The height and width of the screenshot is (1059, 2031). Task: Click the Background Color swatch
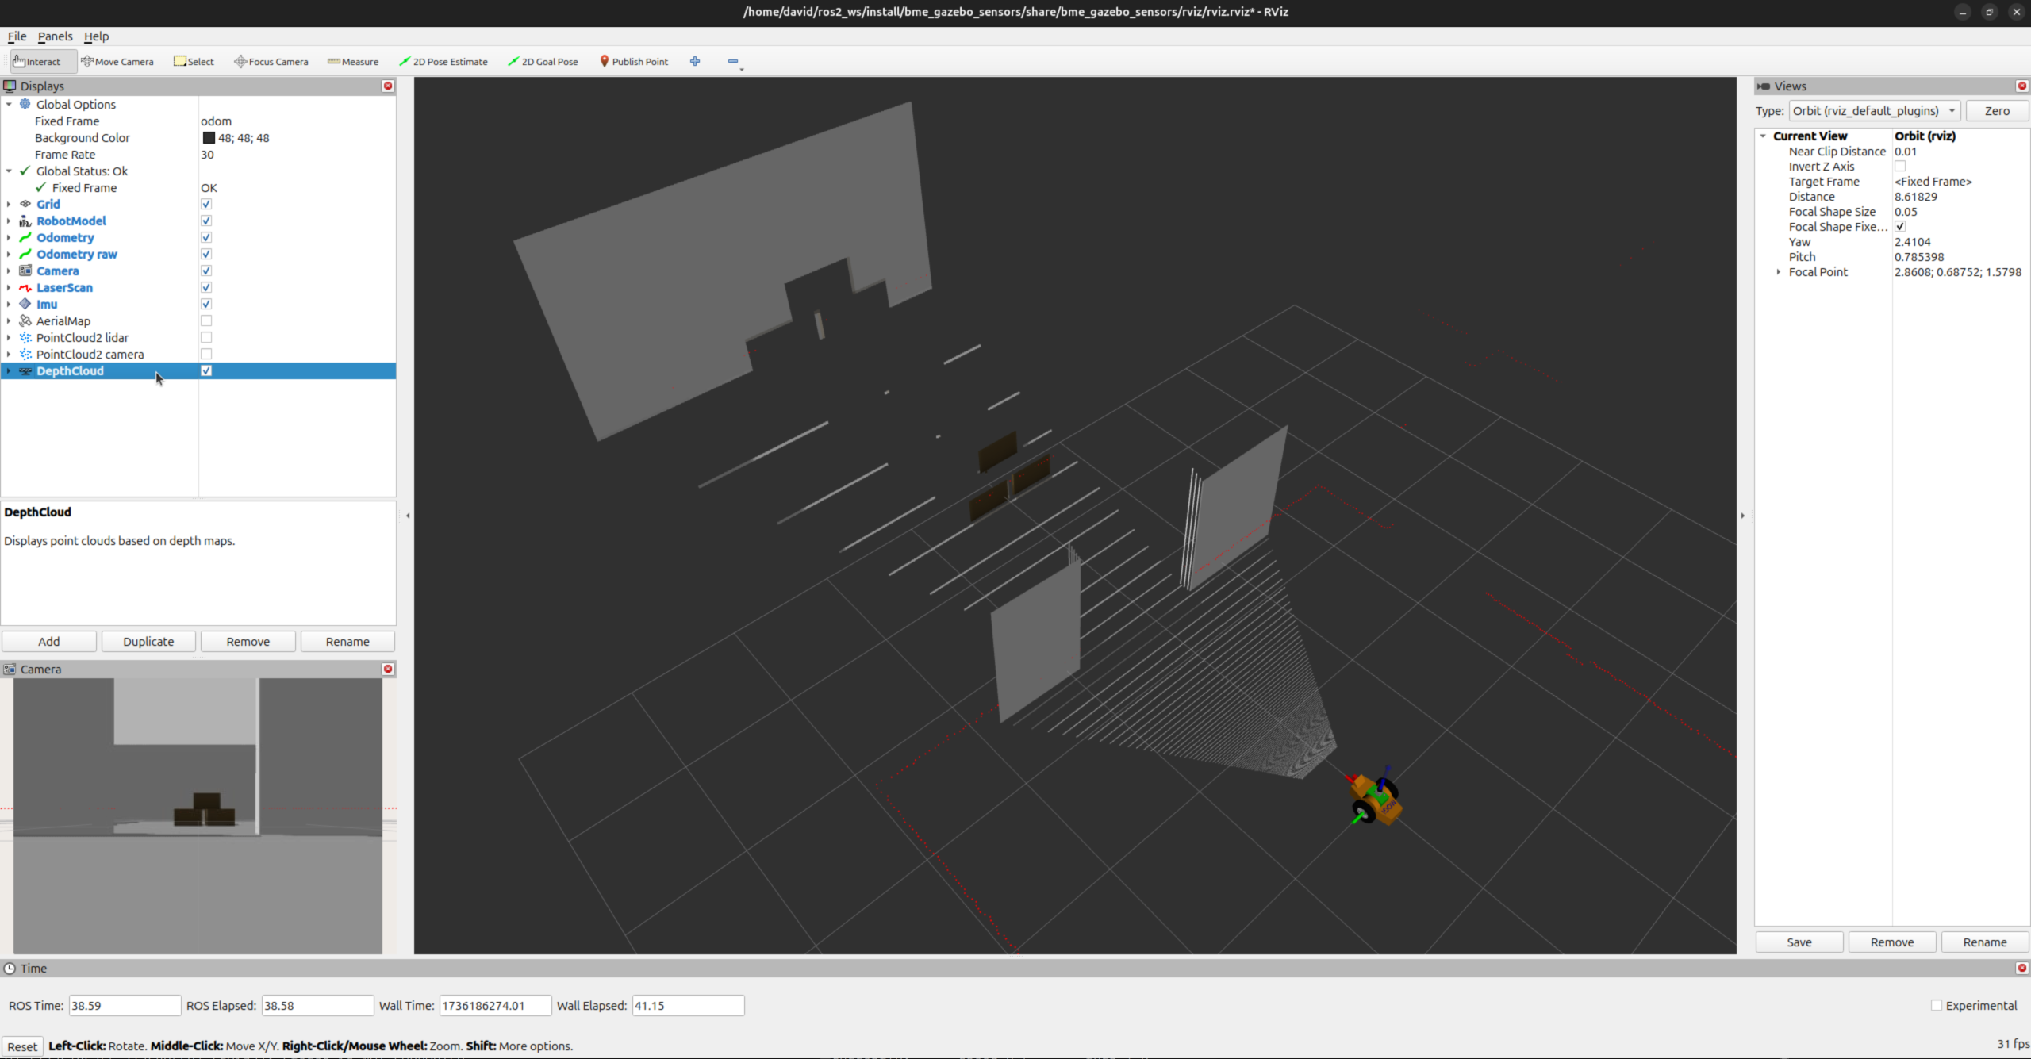[x=209, y=138]
